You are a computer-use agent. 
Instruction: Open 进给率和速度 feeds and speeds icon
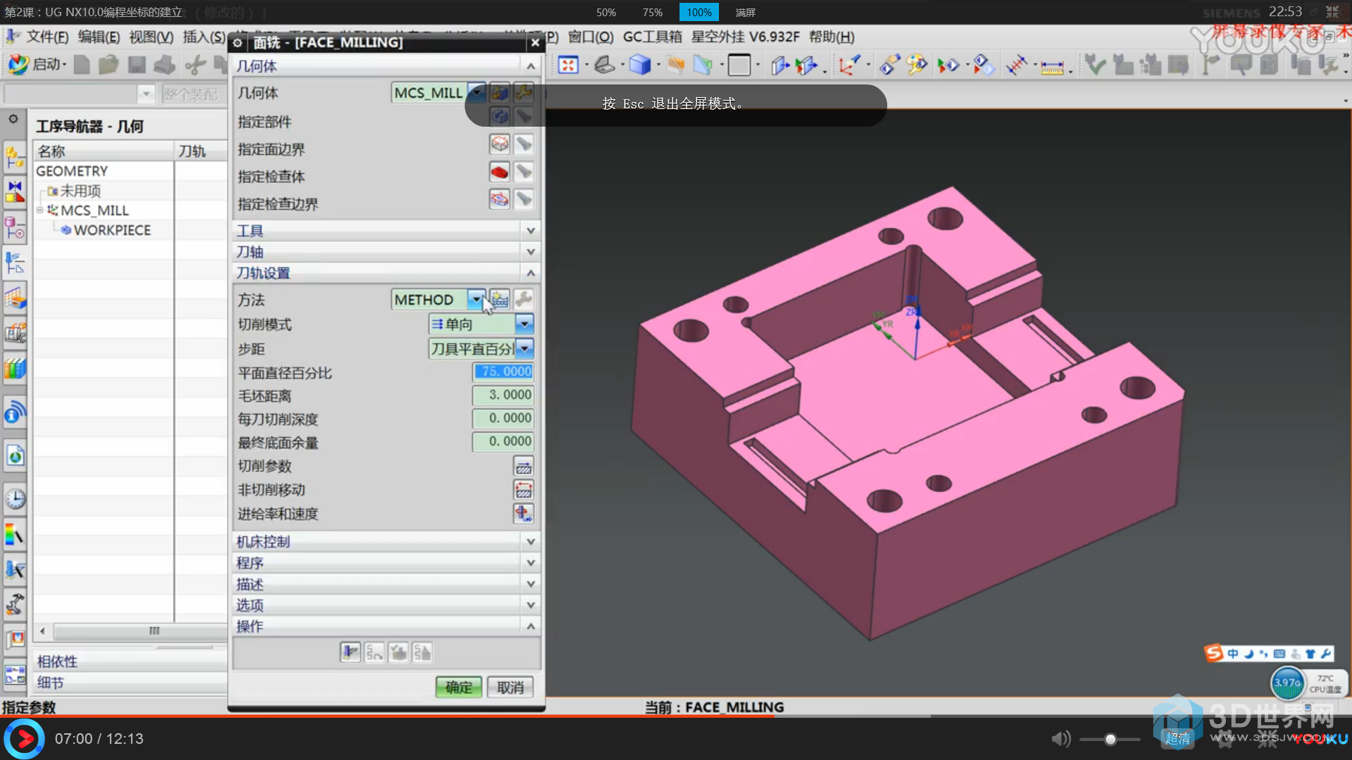[x=523, y=514]
